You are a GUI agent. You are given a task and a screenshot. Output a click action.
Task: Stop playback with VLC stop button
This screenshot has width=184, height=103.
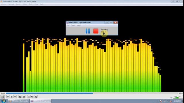click(x=11, y=97)
